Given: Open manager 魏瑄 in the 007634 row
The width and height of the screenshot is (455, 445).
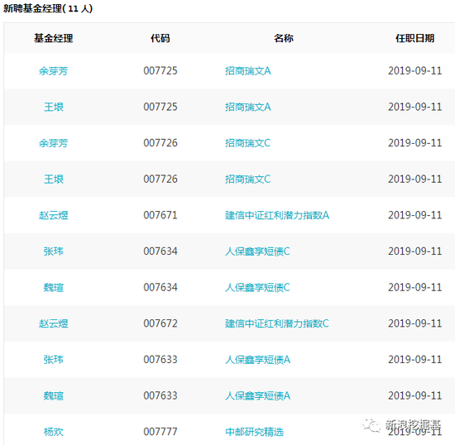Looking at the screenshot, I should [x=54, y=288].
